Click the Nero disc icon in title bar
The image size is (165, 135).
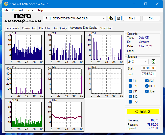tap(6, 4)
